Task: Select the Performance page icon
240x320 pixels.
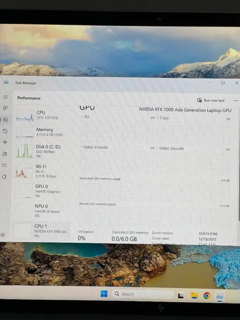Action: click(5, 120)
